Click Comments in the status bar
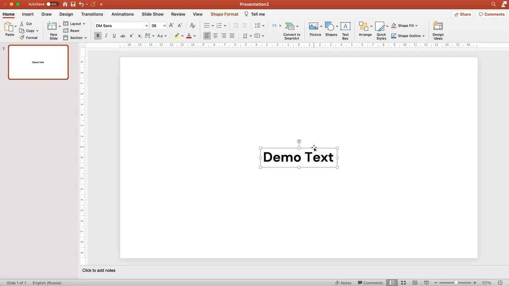The image size is (509, 286). coord(370,283)
